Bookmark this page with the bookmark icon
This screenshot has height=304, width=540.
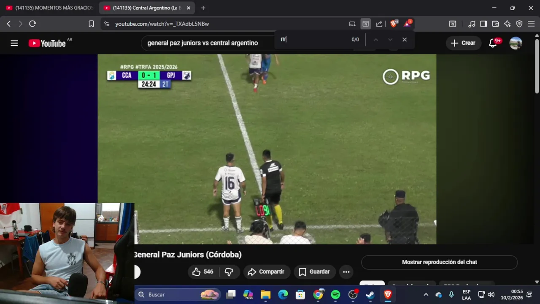coord(91,24)
